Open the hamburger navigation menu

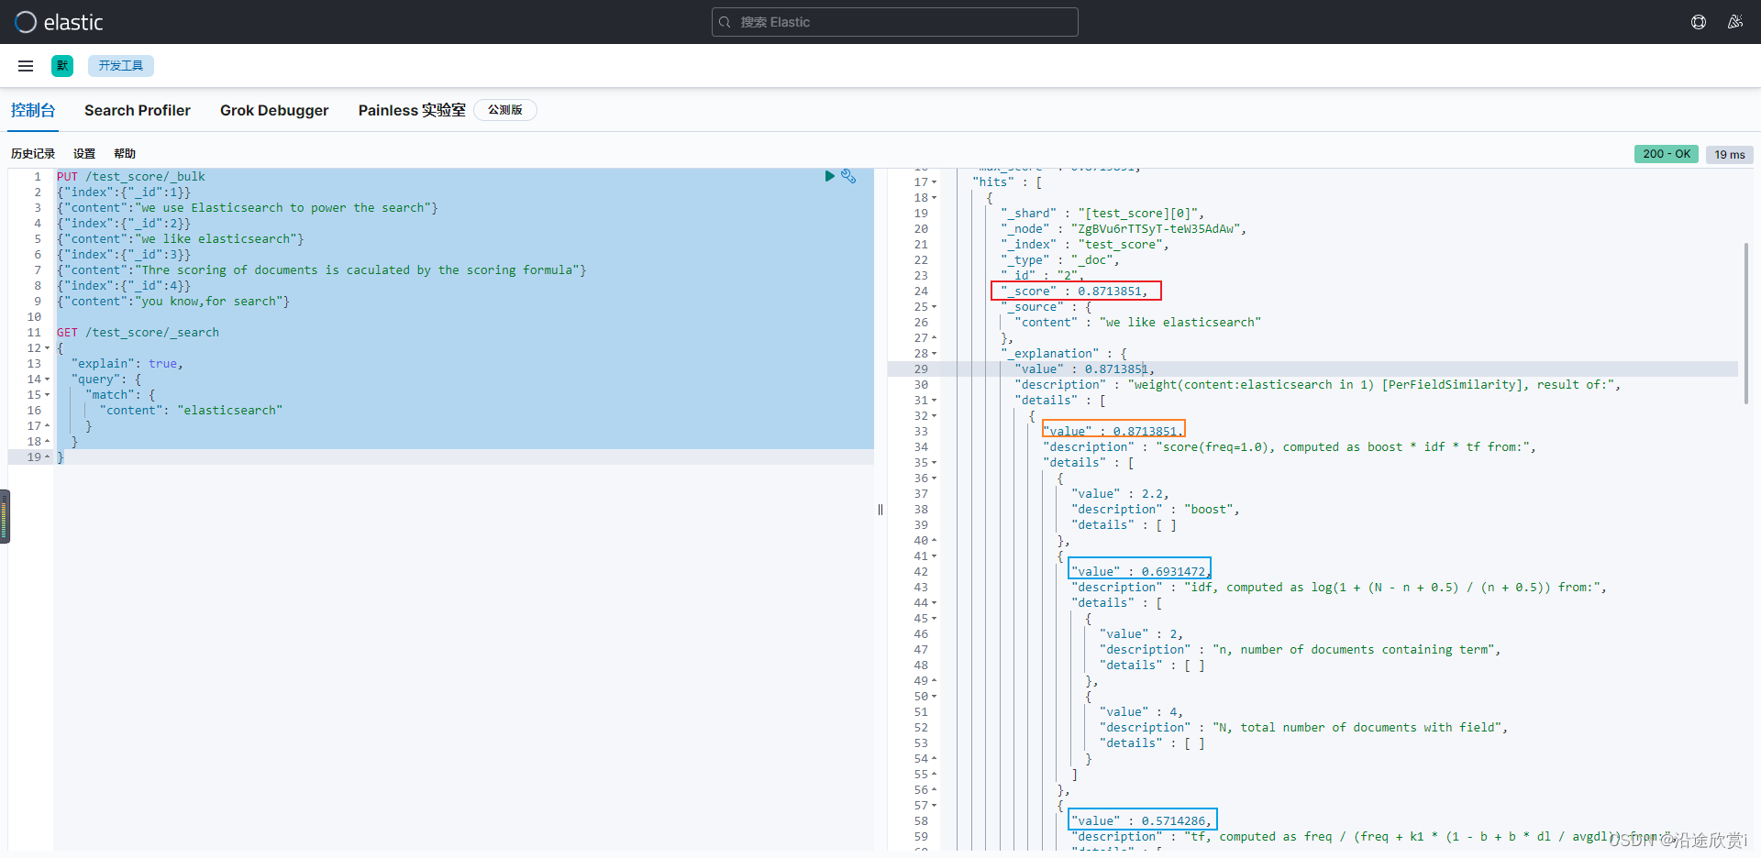coord(26,66)
